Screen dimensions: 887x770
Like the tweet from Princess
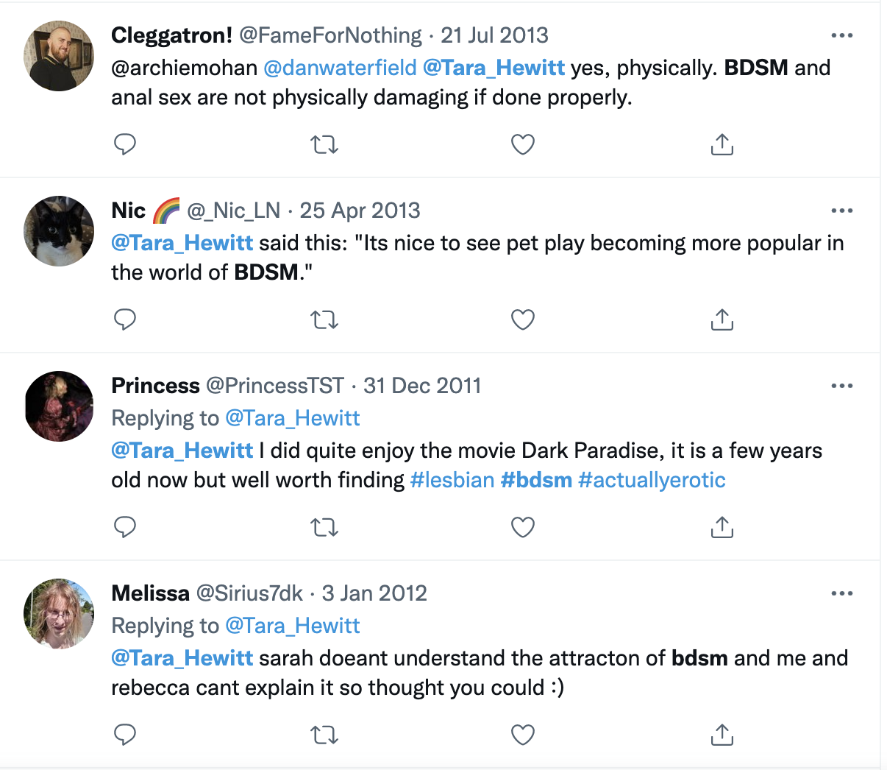click(523, 527)
